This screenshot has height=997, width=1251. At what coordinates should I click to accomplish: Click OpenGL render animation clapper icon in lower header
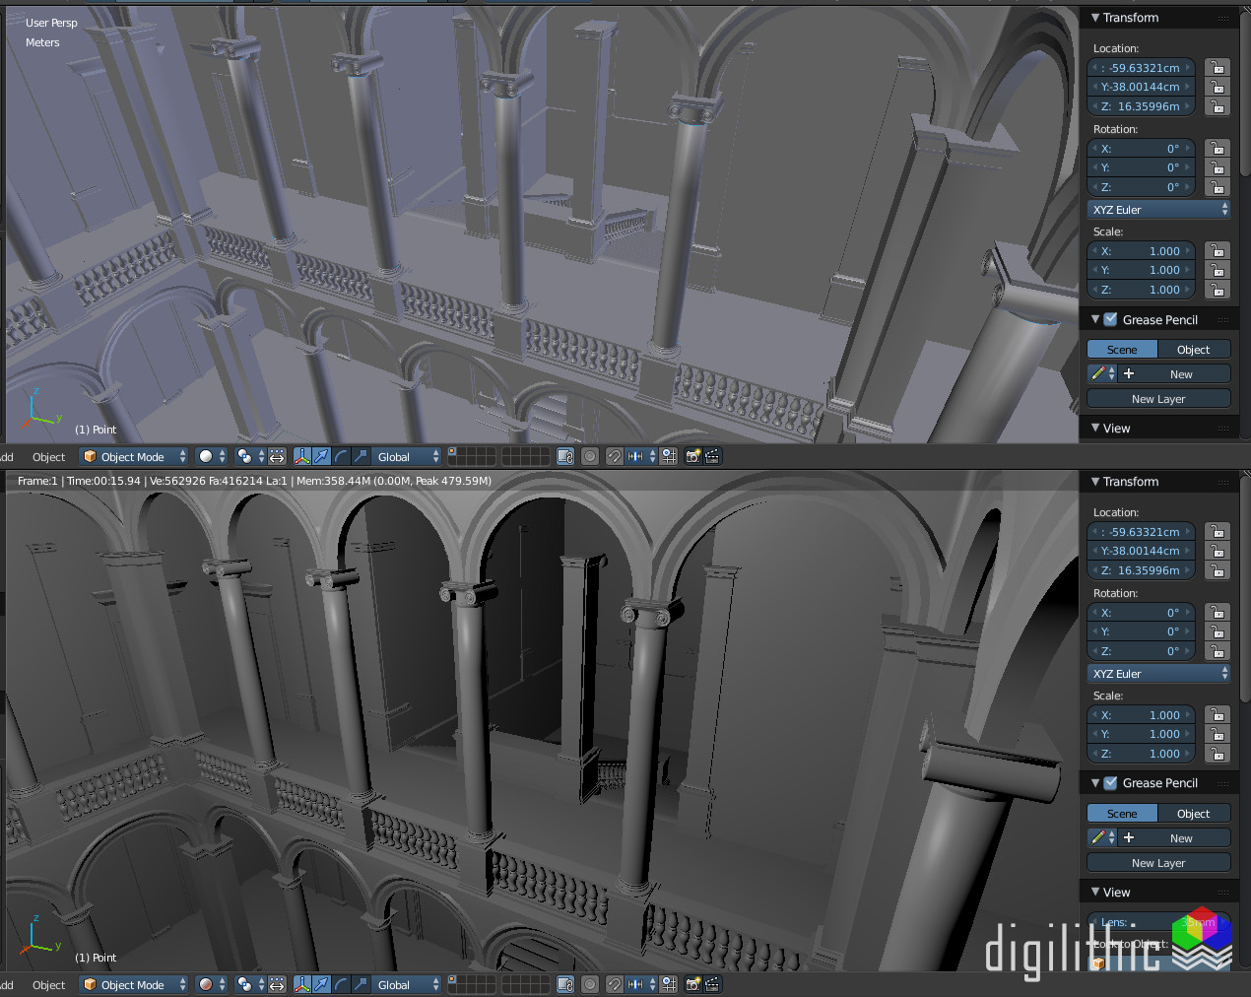(712, 984)
